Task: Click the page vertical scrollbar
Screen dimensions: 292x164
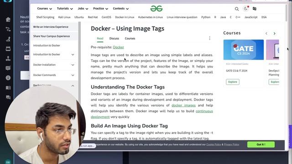Action: [286, 13]
